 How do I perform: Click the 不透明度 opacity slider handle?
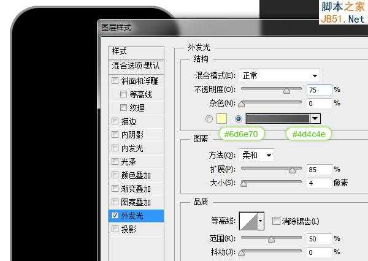[286, 91]
